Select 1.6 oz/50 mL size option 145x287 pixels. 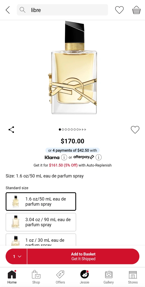tap(41, 202)
